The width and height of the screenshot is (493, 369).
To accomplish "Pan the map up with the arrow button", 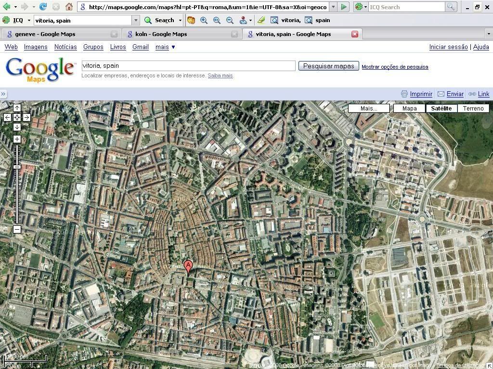I will pyautogui.click(x=17, y=108).
